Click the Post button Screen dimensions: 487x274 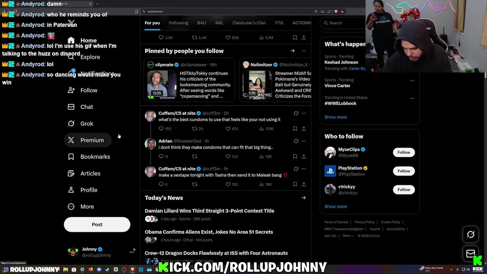[97, 225]
